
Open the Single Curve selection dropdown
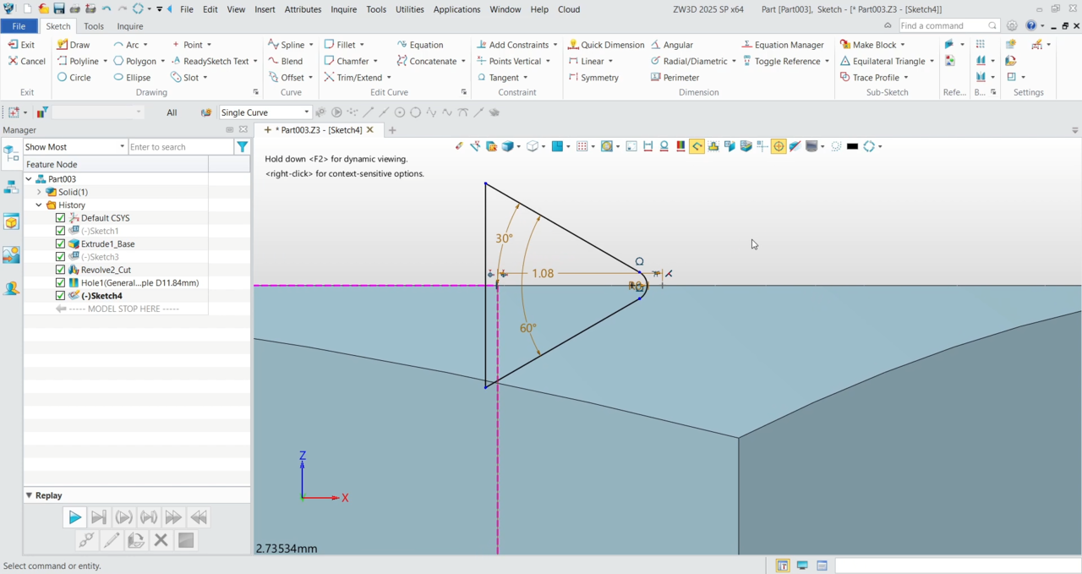click(x=265, y=112)
